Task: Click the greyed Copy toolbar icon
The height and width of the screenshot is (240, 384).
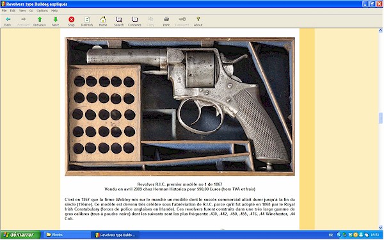Action: click(150, 21)
